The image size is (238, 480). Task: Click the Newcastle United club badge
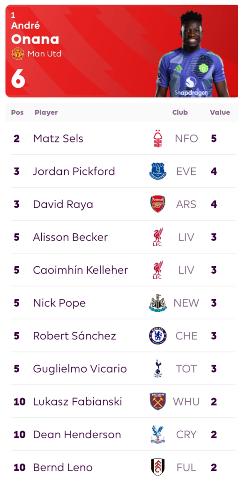[x=158, y=303]
